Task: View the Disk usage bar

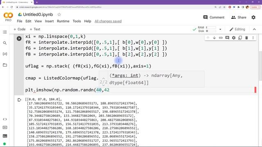Action: pyautogui.click(x=211, y=31)
